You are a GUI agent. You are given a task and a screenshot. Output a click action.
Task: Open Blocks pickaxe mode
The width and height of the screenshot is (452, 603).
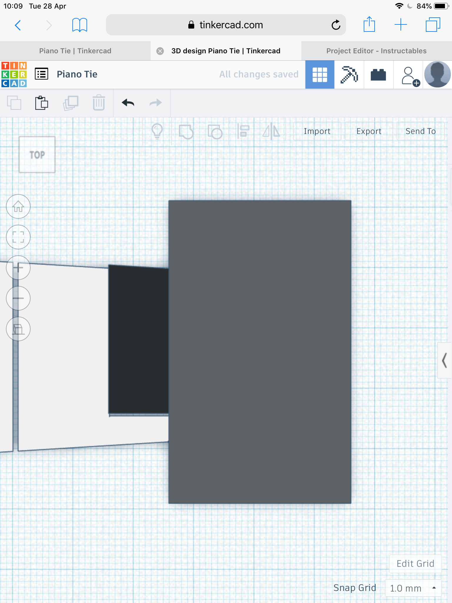349,74
